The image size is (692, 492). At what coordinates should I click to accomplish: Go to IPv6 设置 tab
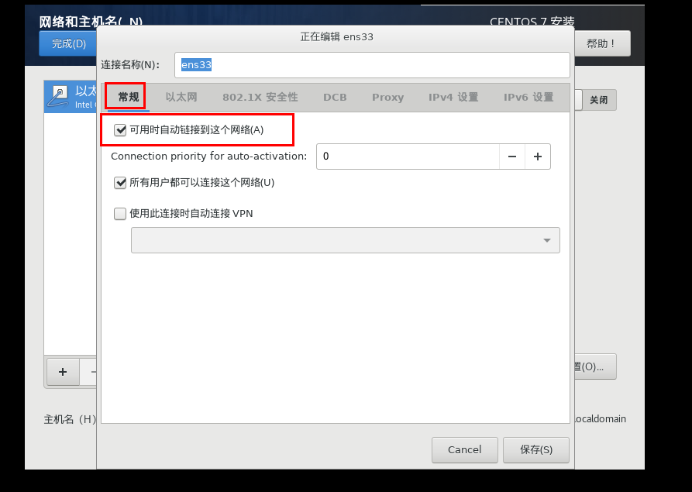click(528, 97)
